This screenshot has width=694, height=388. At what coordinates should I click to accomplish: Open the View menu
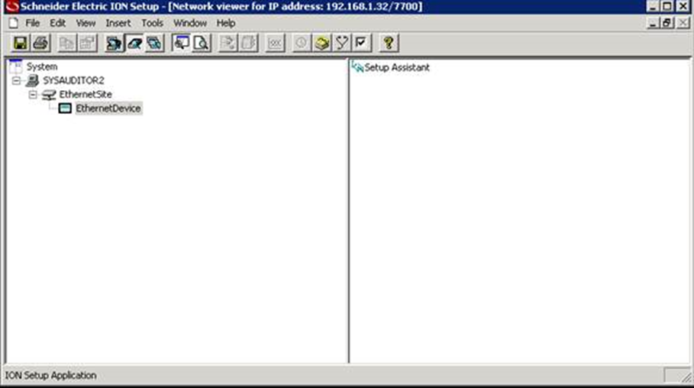coord(86,23)
